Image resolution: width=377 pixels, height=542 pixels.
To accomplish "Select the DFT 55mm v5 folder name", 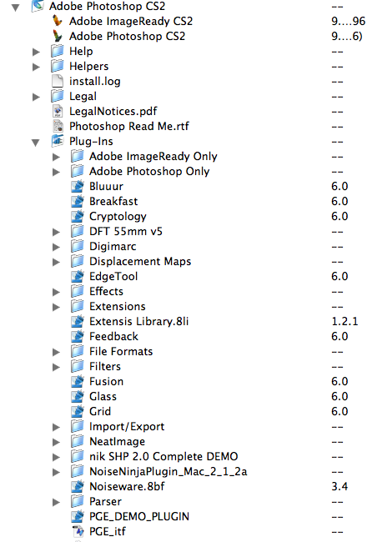I will coord(126,232).
